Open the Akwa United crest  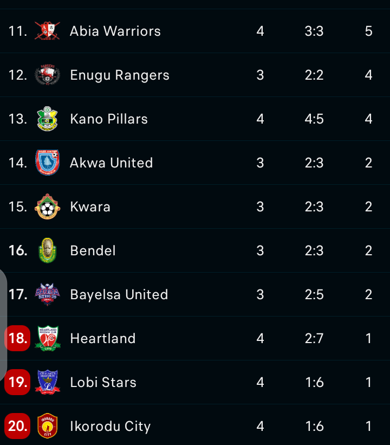47,163
